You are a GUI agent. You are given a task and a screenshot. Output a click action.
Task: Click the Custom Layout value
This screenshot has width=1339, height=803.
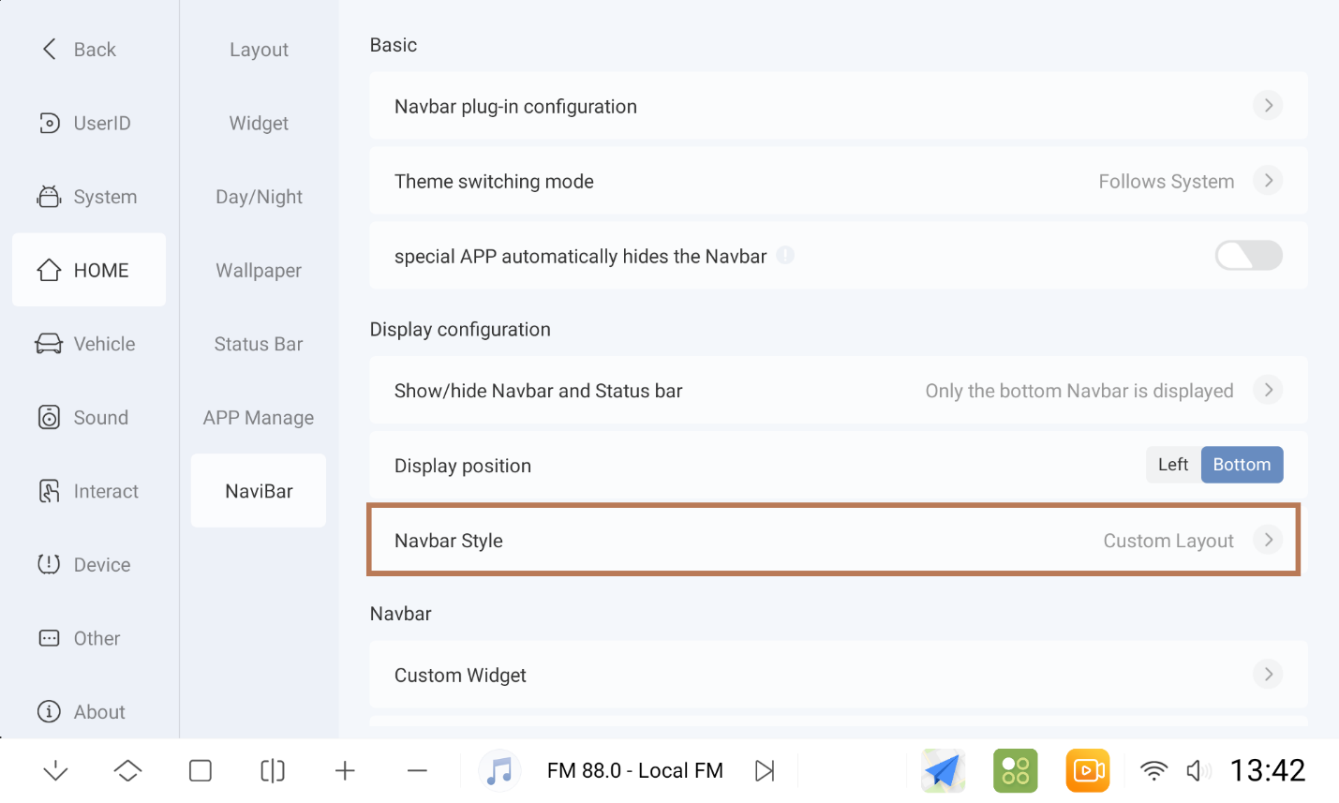click(1168, 541)
